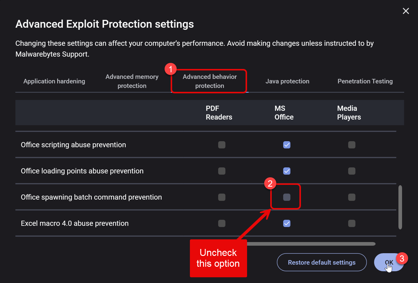The height and width of the screenshot is (283, 418).
Task: Toggle Office spawning batch command MS Office checkbox
Action: 287,197
